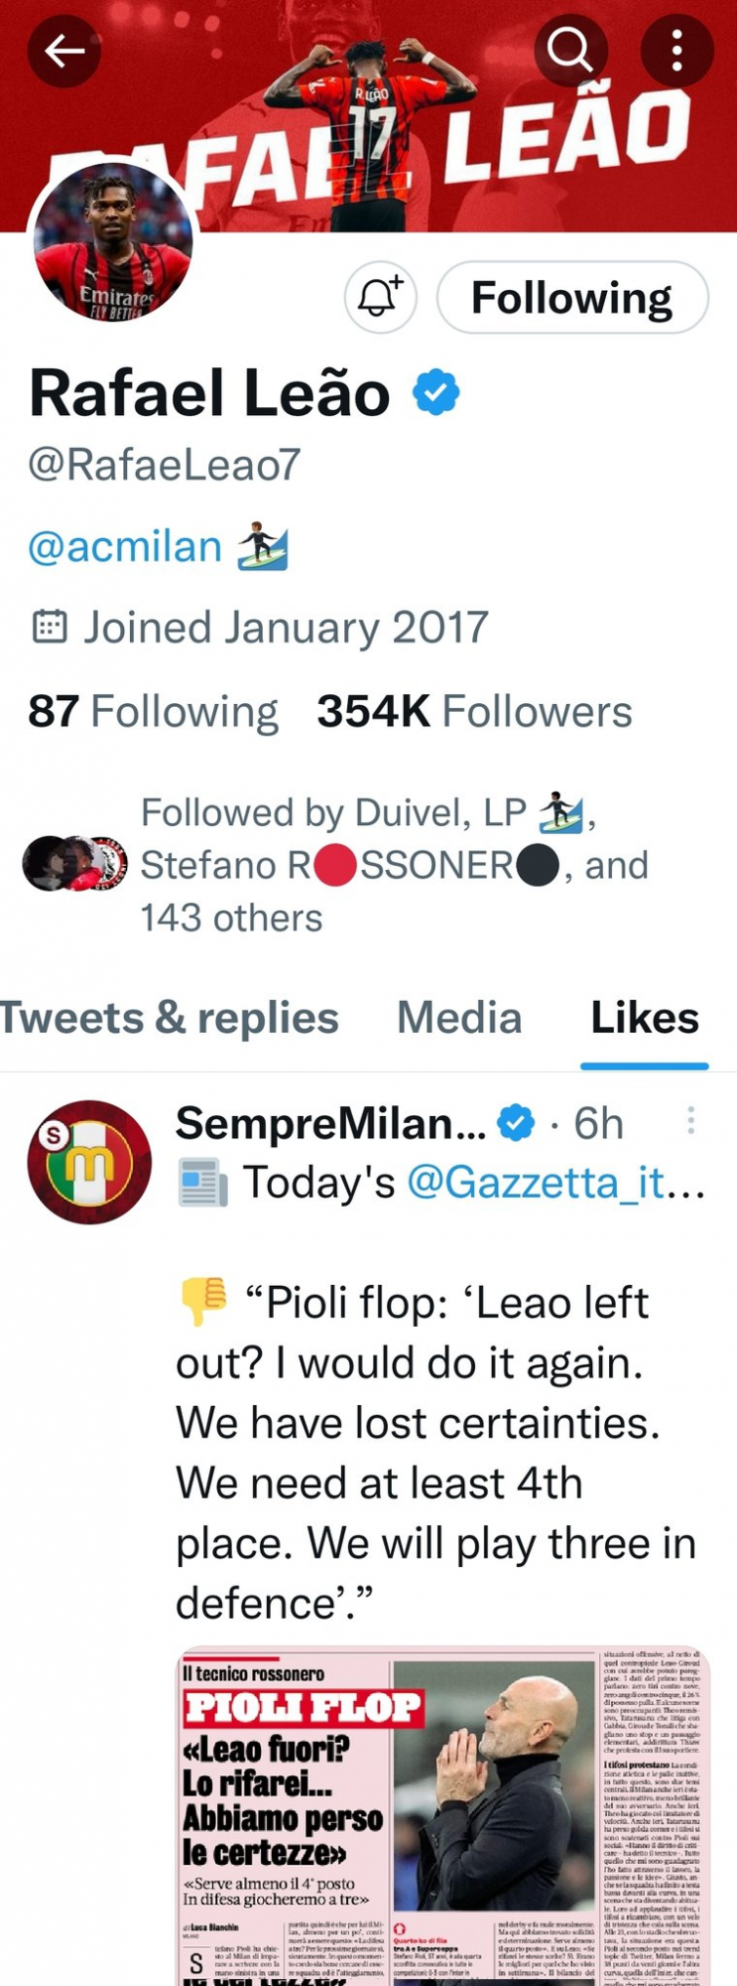Open search with the magnifier icon

click(x=569, y=49)
